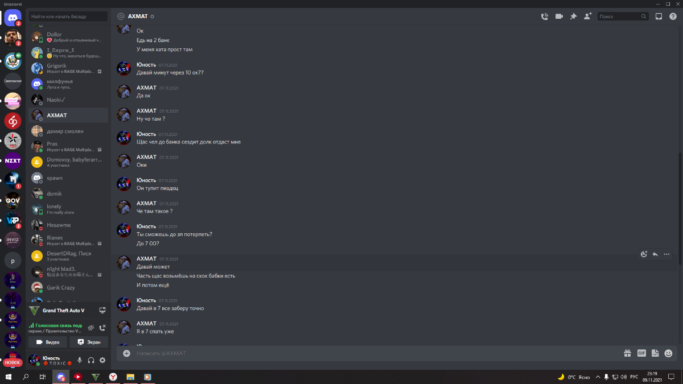Open more options on hovered message
This screenshot has width=683, height=384.
click(666, 254)
